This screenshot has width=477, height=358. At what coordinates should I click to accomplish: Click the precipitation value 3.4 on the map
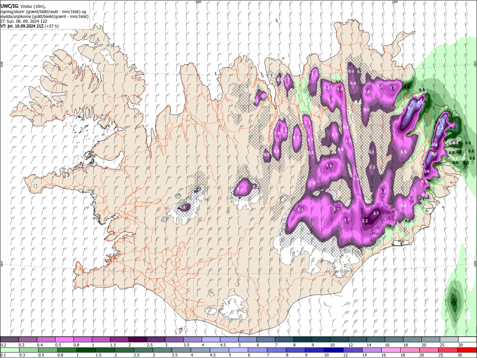[x=427, y=171]
